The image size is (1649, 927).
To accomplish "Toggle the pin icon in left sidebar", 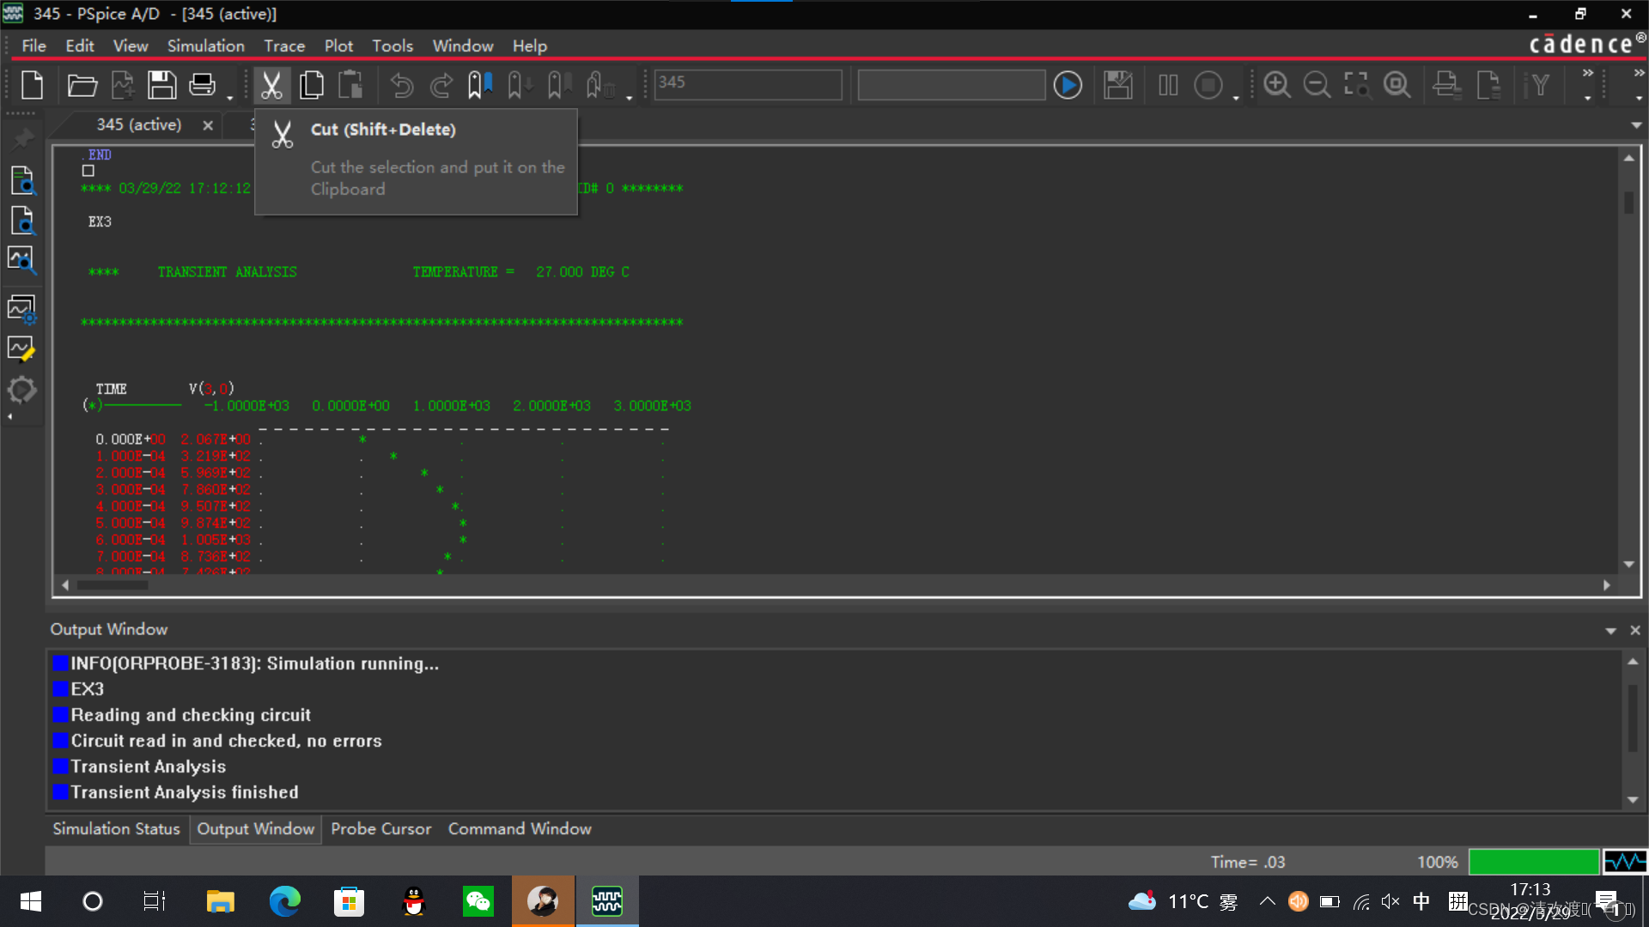I will point(23,137).
